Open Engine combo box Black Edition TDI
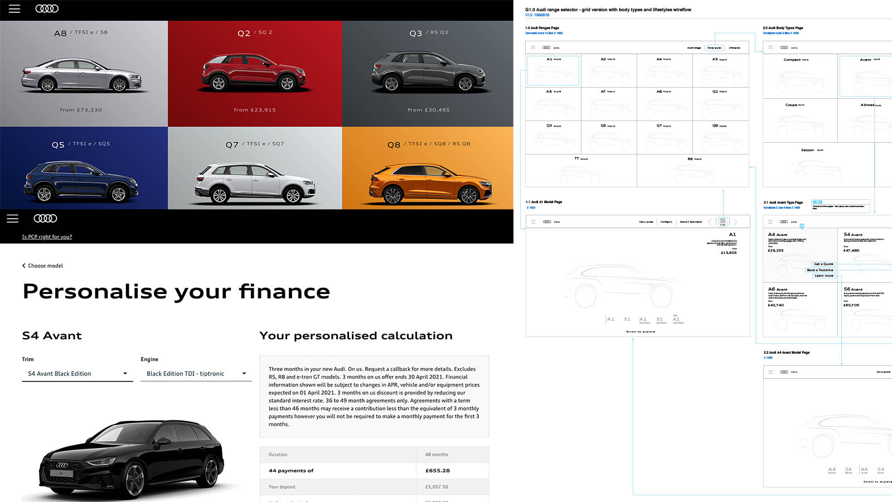This screenshot has width=892, height=502. click(x=196, y=374)
